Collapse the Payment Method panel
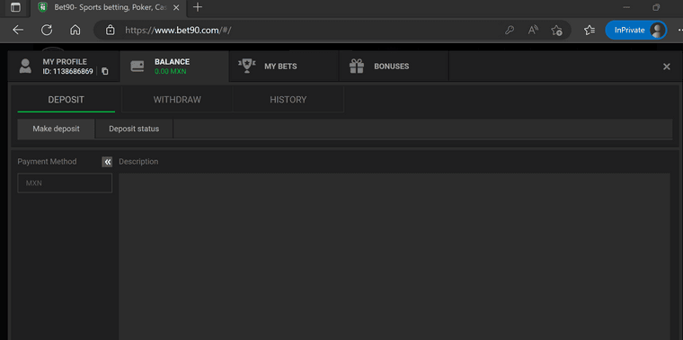Viewport: 683px width, 340px height. [x=107, y=162]
